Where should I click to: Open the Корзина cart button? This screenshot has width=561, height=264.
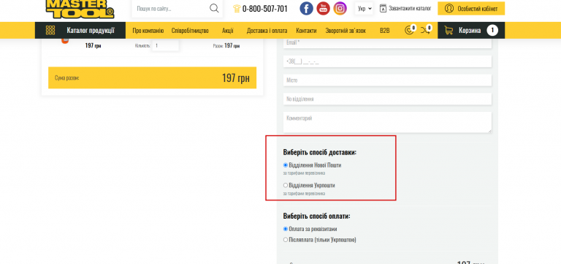pyautogui.click(x=471, y=30)
